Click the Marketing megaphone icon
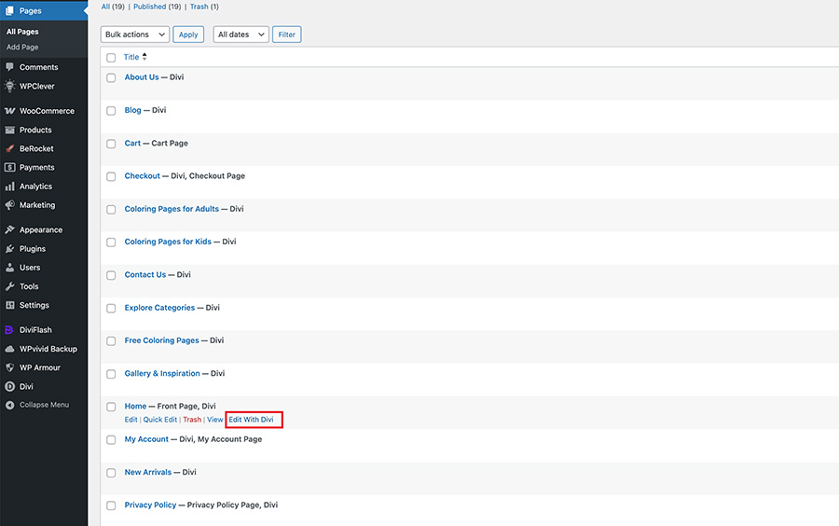The image size is (839, 526). 9,205
